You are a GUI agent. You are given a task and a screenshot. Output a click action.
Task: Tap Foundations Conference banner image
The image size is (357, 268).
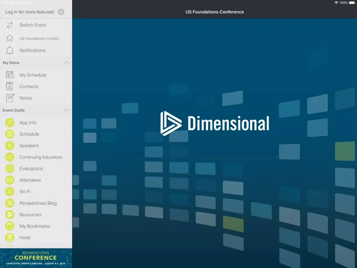pos(36,258)
